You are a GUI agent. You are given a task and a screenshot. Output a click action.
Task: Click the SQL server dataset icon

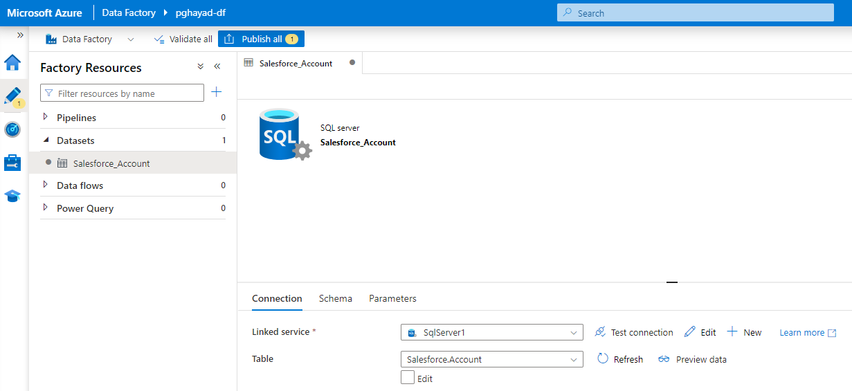pos(284,134)
